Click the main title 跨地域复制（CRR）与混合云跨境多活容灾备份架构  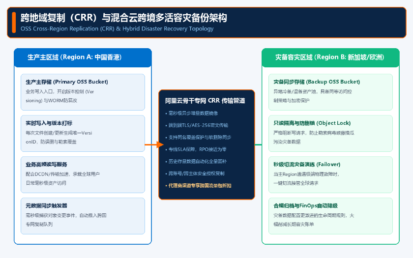pyautogui.click(x=123, y=18)
